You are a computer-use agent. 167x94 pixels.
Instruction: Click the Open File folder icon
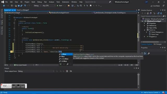tap(16, 6)
